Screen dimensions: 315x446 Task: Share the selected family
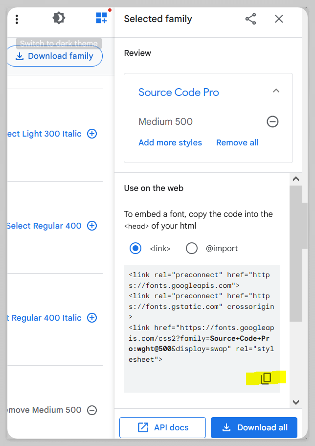pos(251,19)
